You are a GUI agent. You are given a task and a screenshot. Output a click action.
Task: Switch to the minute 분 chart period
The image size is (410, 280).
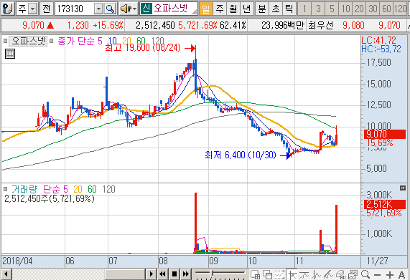point(261,9)
